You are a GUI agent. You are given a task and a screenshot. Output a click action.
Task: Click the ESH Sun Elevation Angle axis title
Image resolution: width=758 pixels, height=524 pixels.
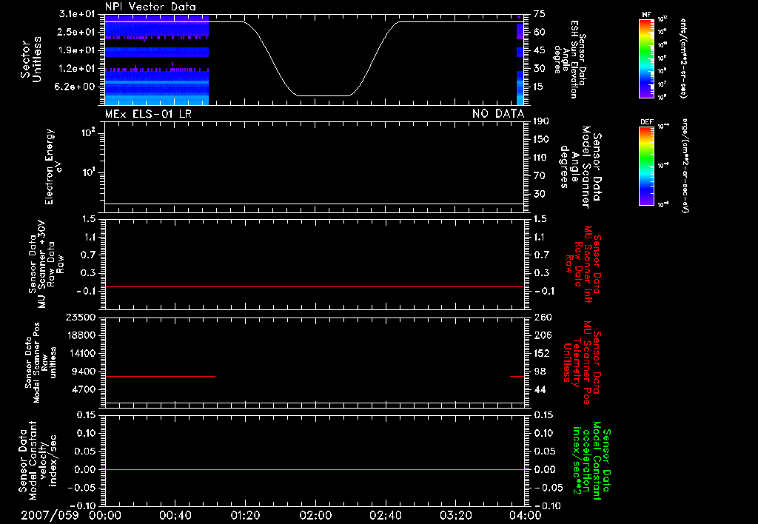click(x=569, y=59)
